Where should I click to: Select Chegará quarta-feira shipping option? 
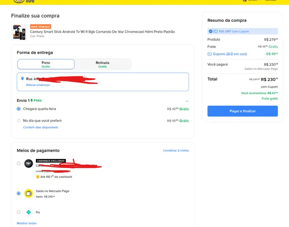pos(19,109)
